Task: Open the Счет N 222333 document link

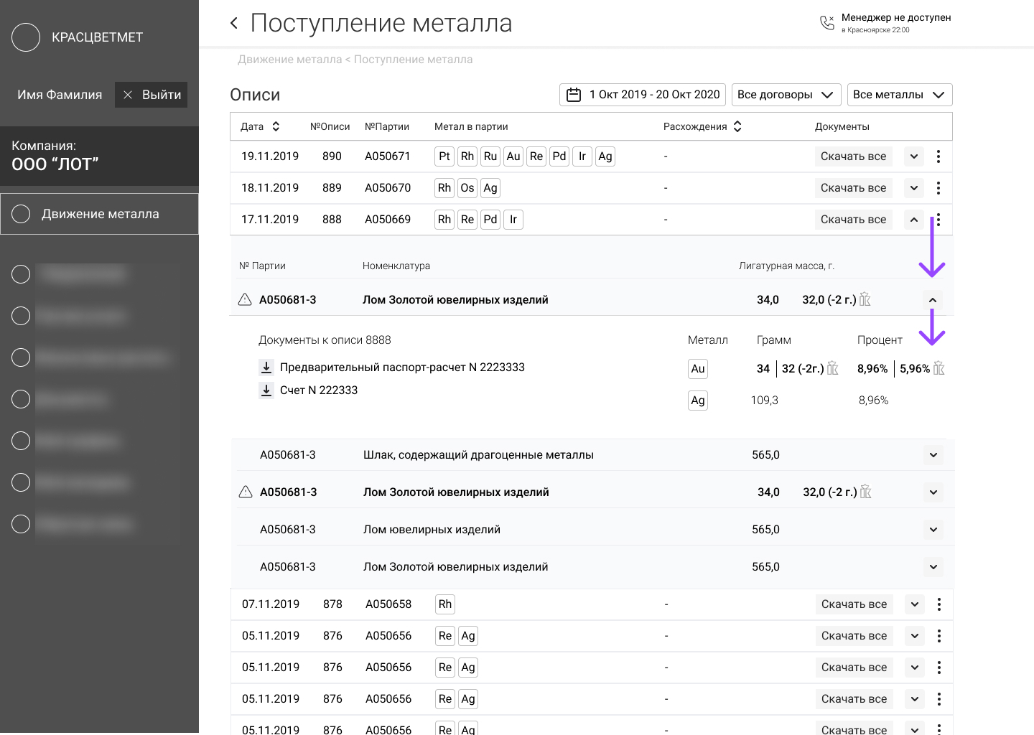Action: (x=319, y=390)
